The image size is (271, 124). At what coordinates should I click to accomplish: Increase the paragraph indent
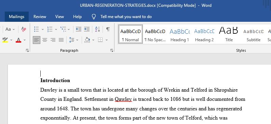87,29
